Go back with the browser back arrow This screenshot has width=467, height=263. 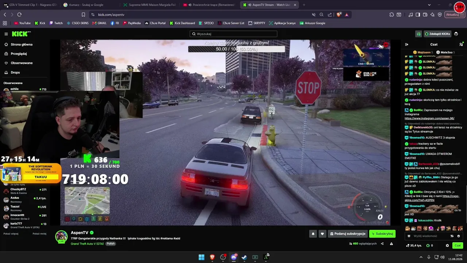[5, 15]
